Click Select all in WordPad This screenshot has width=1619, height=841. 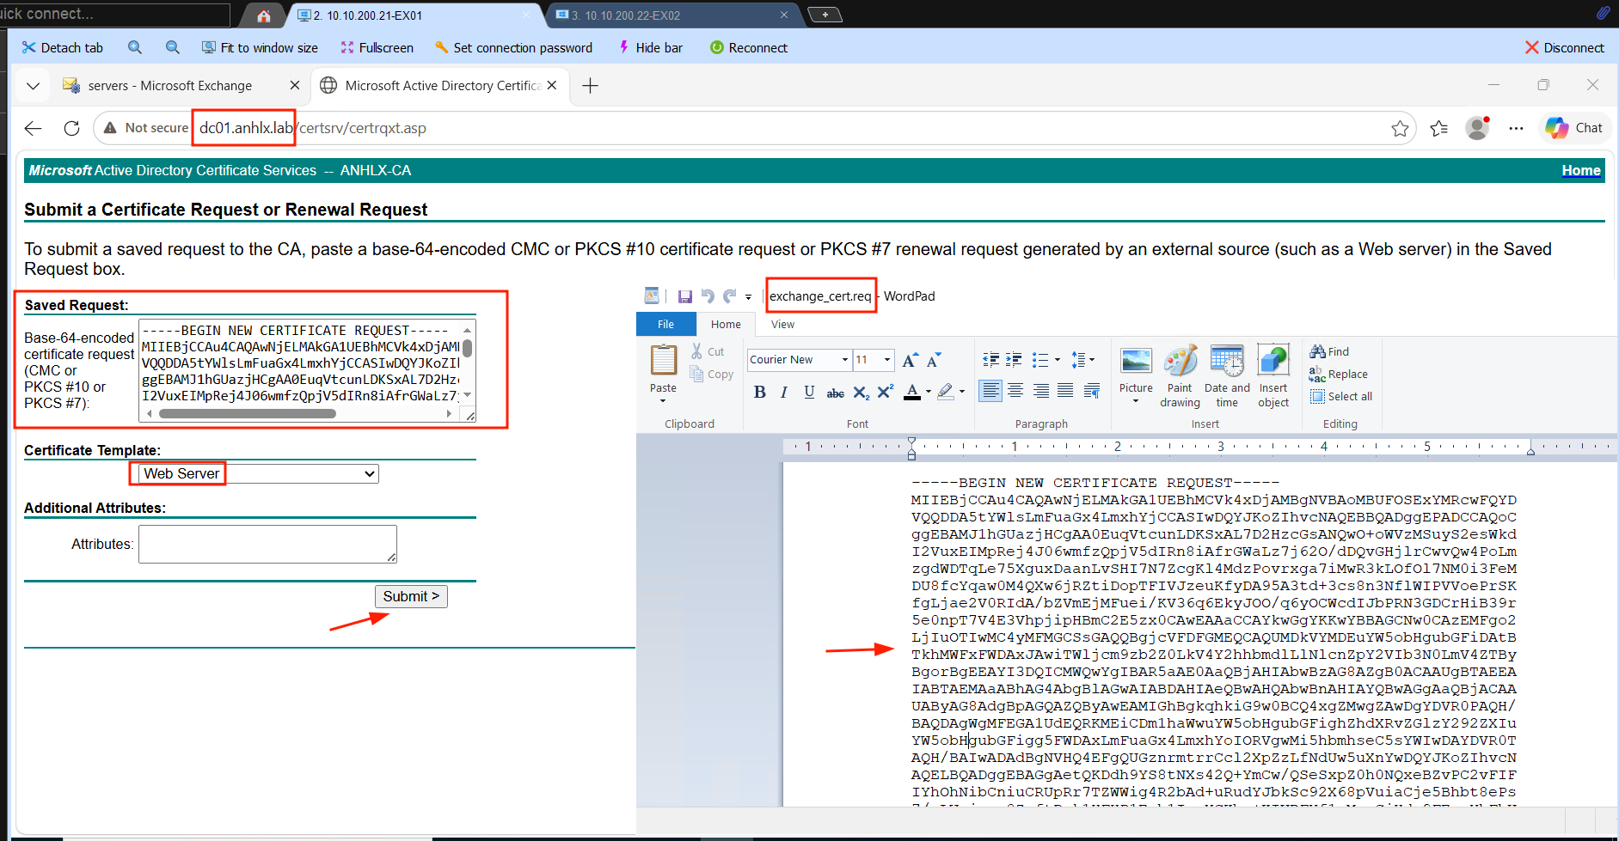click(1341, 396)
